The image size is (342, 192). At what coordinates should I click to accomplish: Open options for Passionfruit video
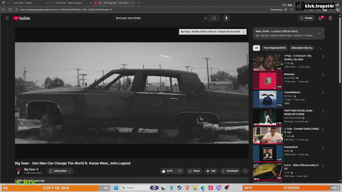point(323,147)
